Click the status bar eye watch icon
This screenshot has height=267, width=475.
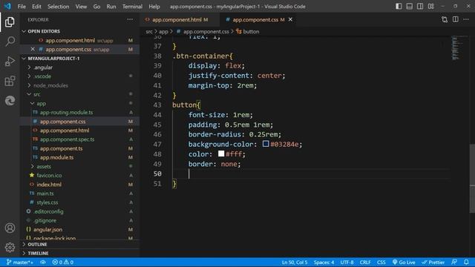point(43,262)
